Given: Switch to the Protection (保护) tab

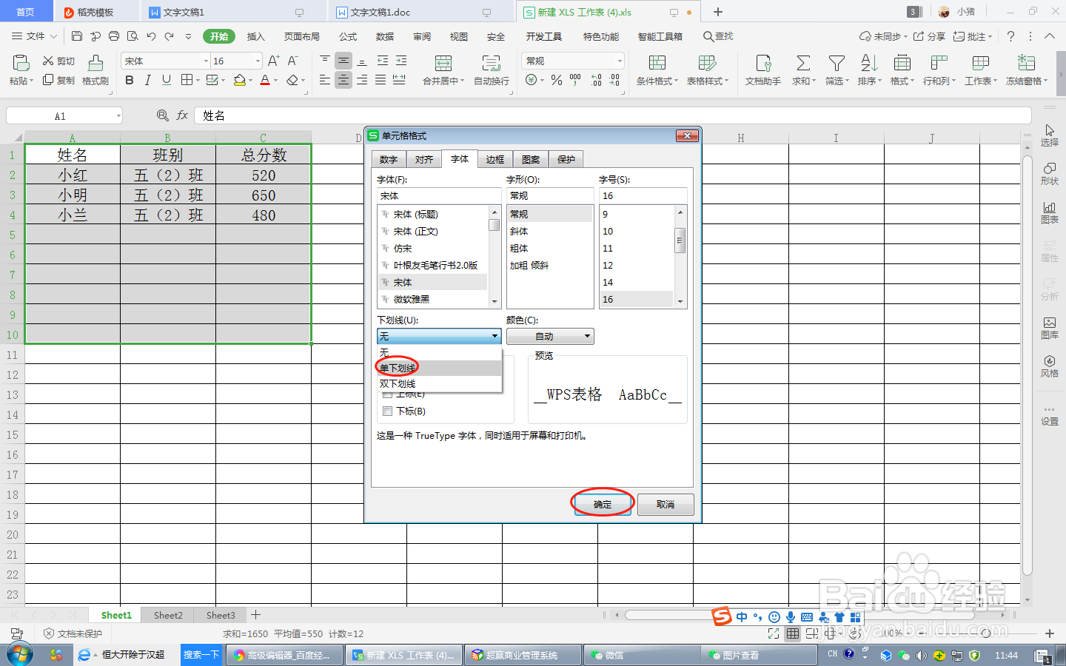Looking at the screenshot, I should (566, 159).
